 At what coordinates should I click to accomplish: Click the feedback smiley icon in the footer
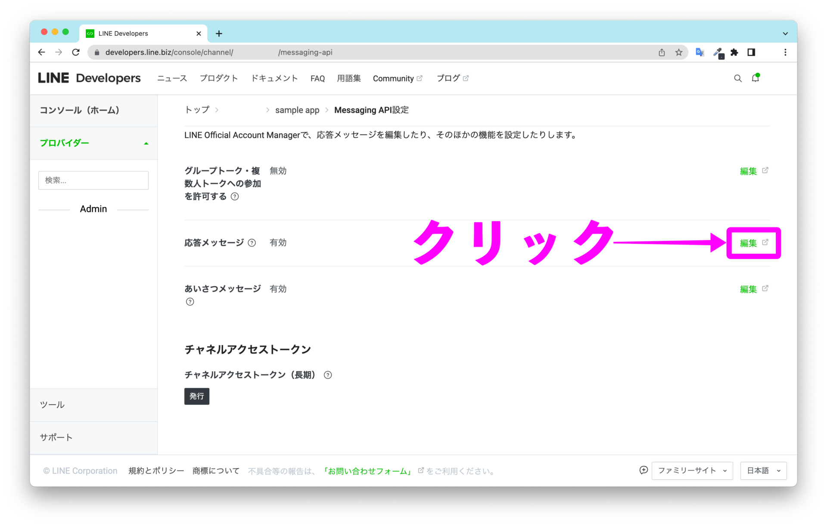click(643, 470)
